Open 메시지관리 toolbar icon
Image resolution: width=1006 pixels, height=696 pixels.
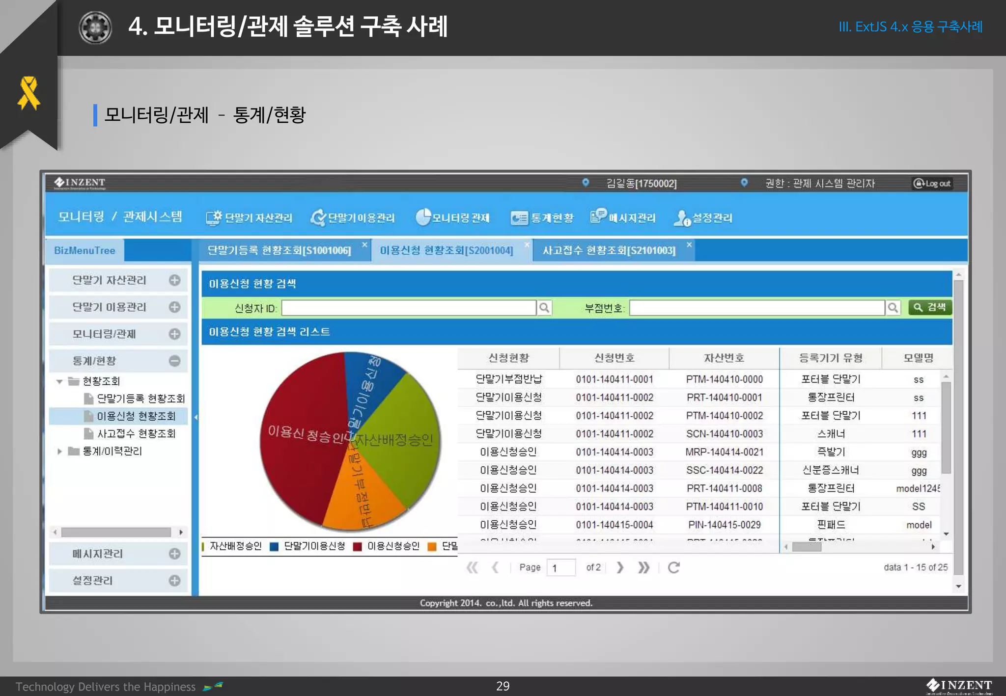[598, 216]
